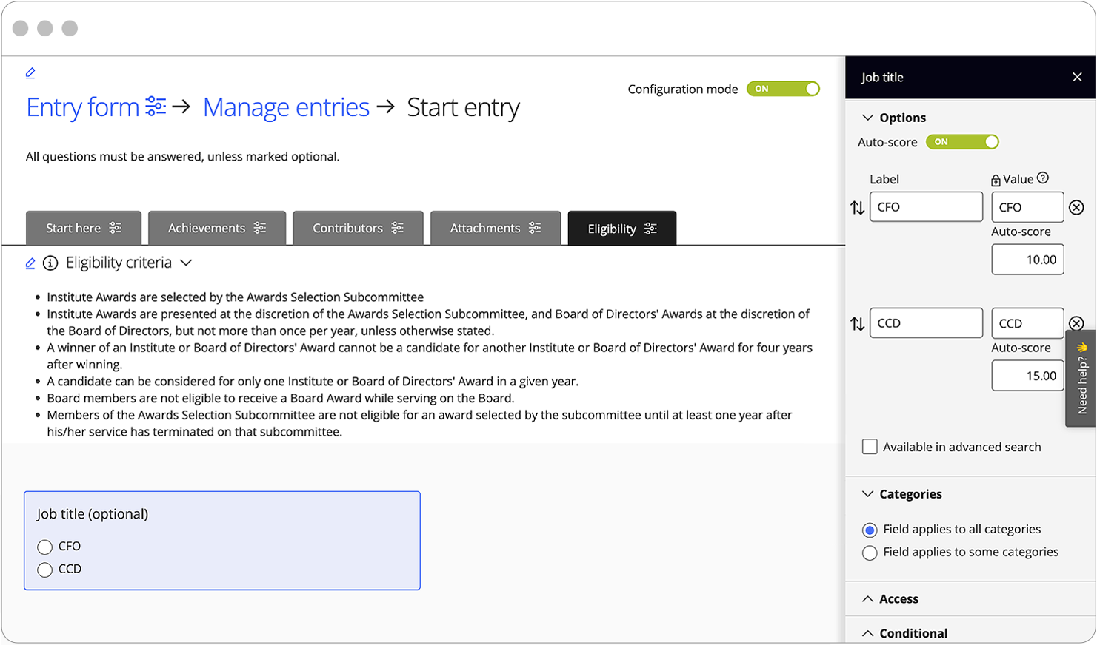Disable the Auto-score toggle
Viewport: 1097px width, 645px height.
[961, 142]
